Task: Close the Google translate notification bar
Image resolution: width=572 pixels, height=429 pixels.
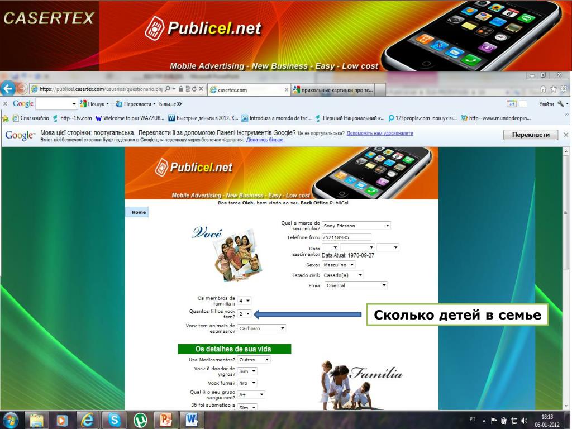Action: [x=566, y=135]
